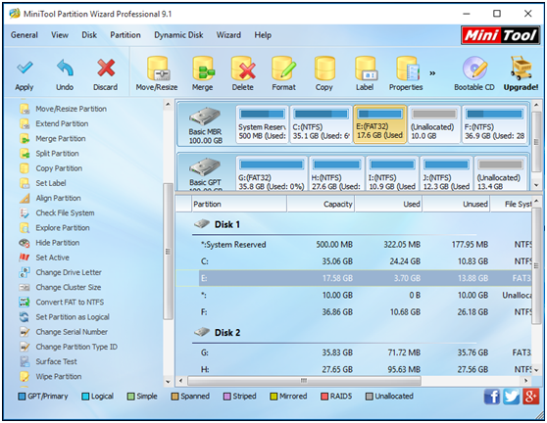Screen dimensions: 547x423
Task: Click the Bootable CD icon
Action: [x=474, y=69]
